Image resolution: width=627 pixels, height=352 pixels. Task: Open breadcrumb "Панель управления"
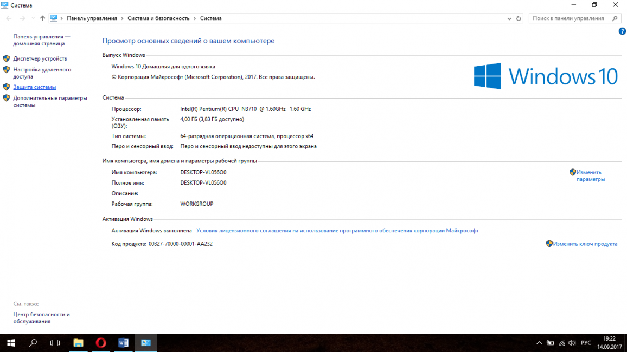(x=92, y=18)
